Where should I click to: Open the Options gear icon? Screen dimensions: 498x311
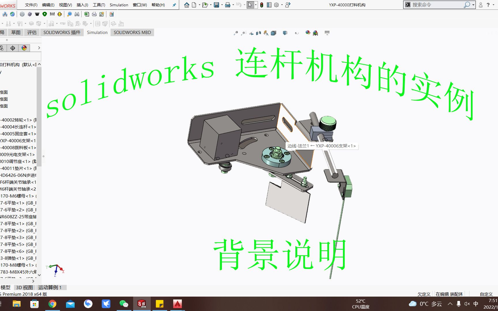pyautogui.click(x=276, y=5)
